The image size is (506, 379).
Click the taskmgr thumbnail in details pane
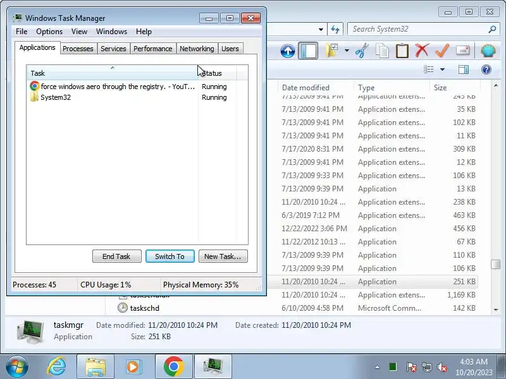coord(30,332)
